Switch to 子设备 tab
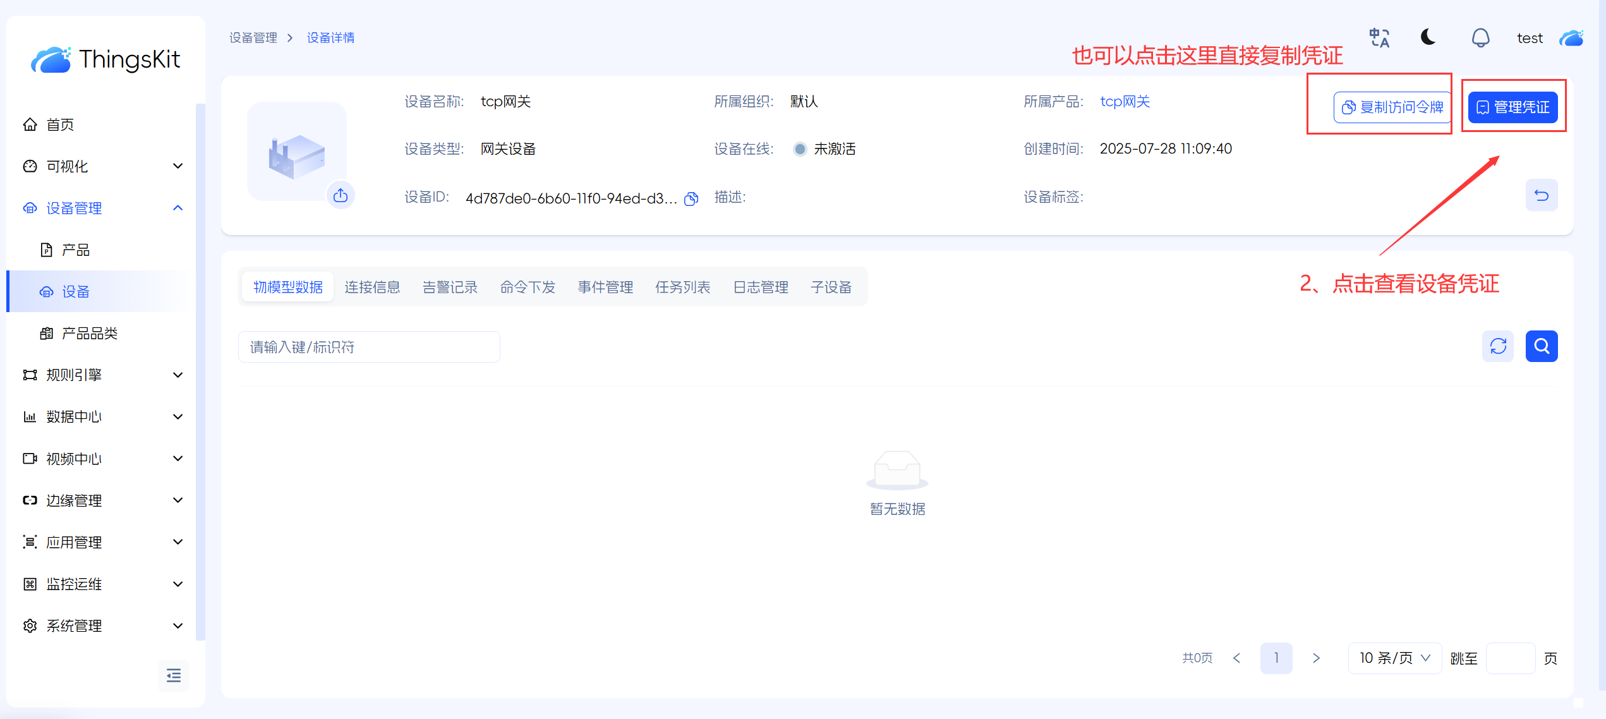 coord(831,287)
